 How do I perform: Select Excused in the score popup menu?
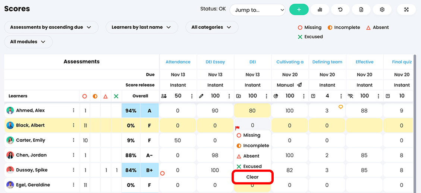point(249,167)
